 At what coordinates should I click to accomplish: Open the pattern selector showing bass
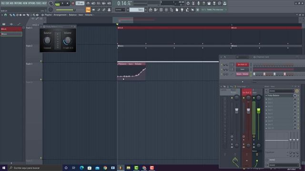pos(137,9)
